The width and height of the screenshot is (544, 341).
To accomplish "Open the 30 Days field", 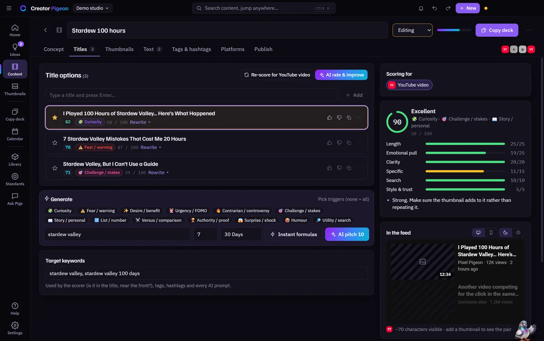I will click(241, 234).
